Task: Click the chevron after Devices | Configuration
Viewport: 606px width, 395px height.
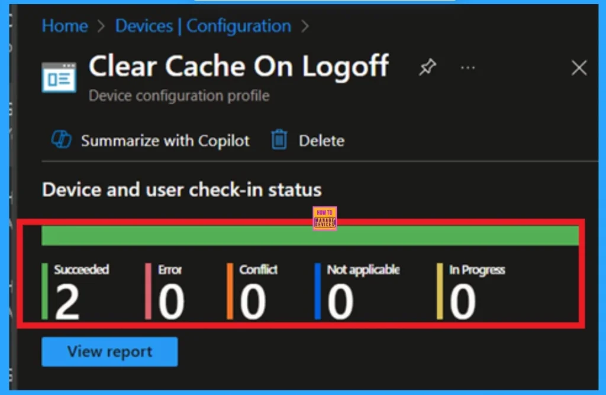Action: point(305,27)
